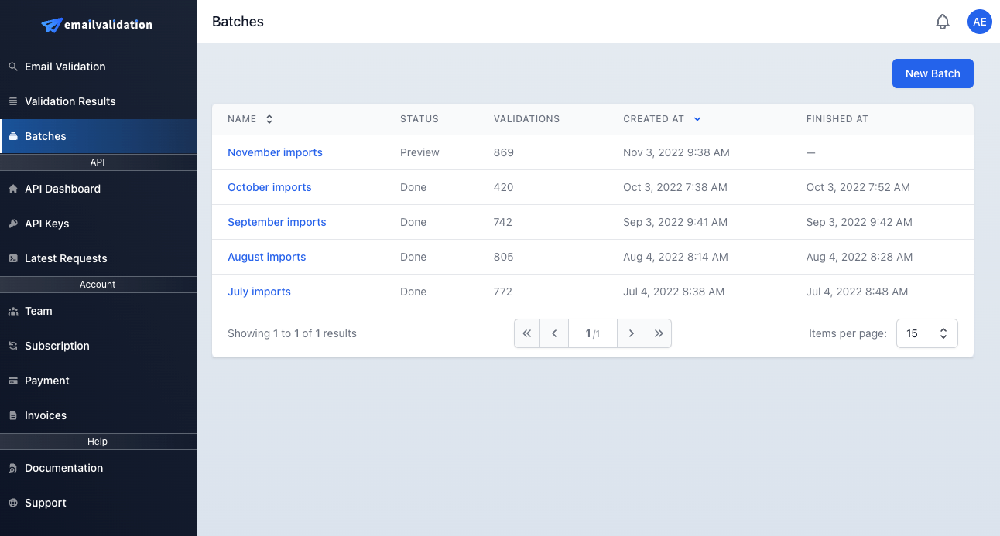Image resolution: width=1000 pixels, height=536 pixels.
Task: Click the current page number field
Action: pos(592,333)
